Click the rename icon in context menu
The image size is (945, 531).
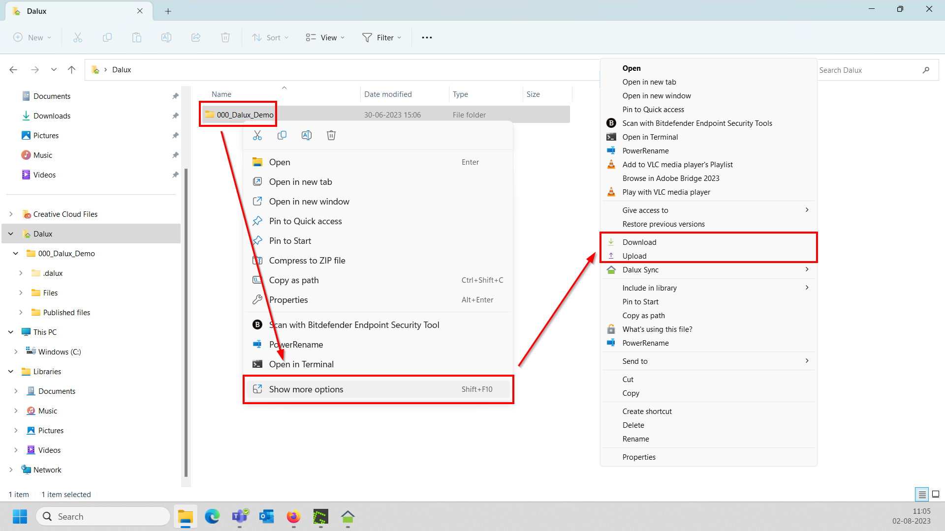[307, 135]
